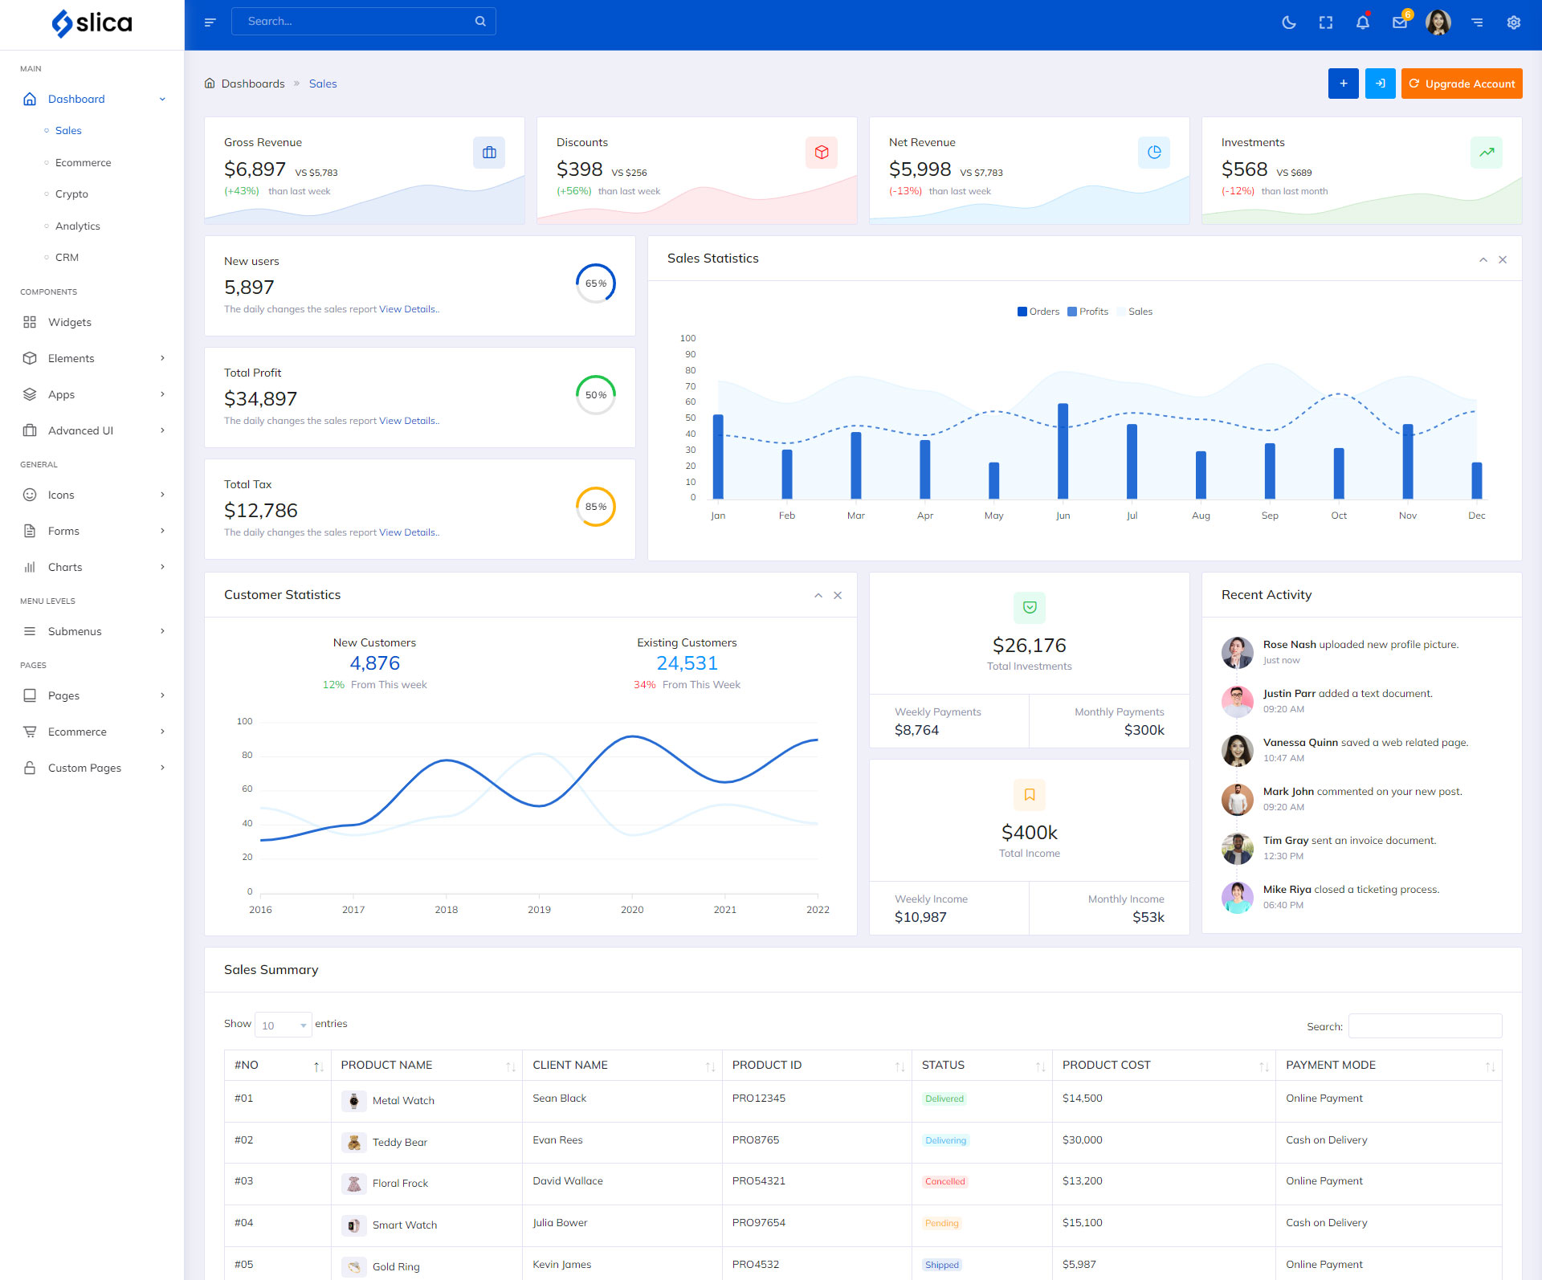
Task: Select the Widgets sidebar item
Action: 70,322
